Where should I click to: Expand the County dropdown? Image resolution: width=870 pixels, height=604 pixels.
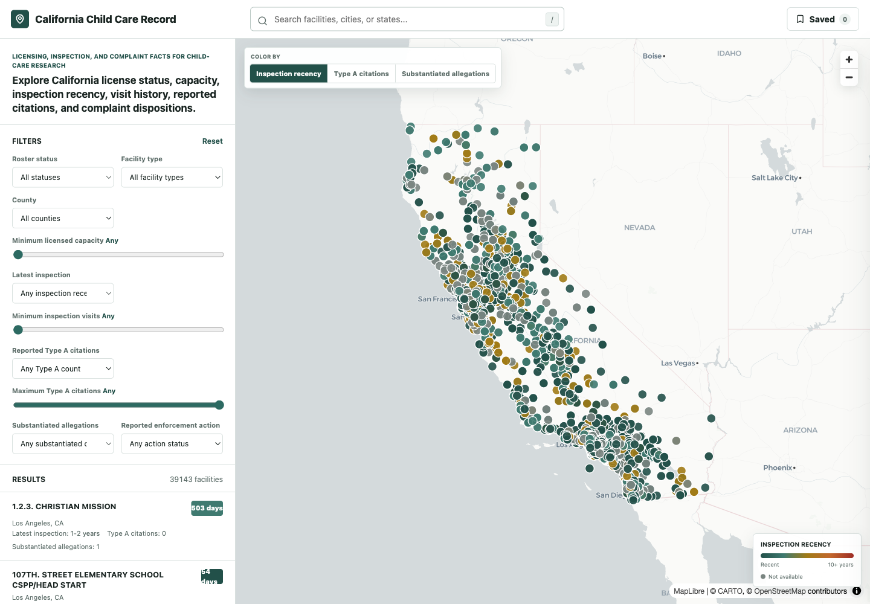pos(63,219)
